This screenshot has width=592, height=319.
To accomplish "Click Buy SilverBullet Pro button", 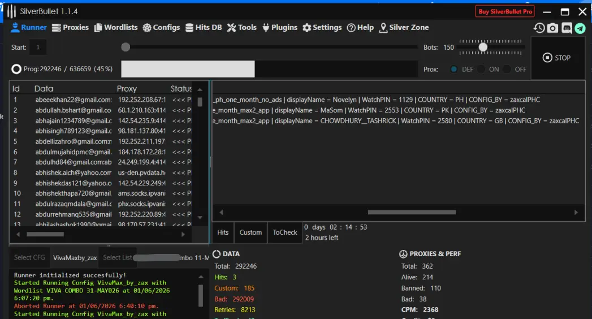I will coord(505,11).
